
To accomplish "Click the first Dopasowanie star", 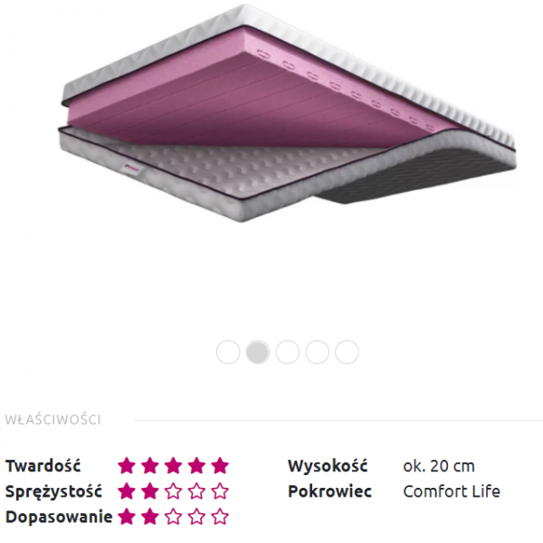I will pos(127,517).
